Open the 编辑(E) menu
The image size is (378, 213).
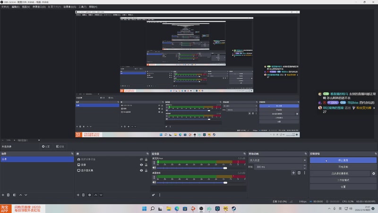click(16, 7)
